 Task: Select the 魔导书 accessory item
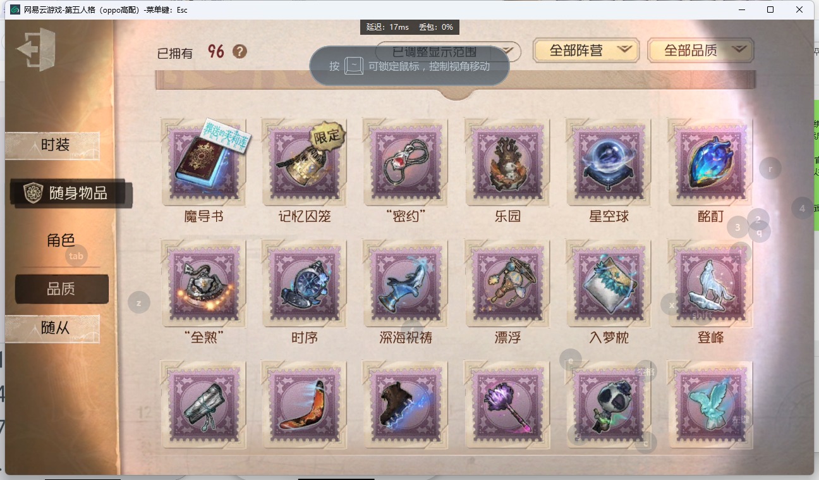[203, 162]
